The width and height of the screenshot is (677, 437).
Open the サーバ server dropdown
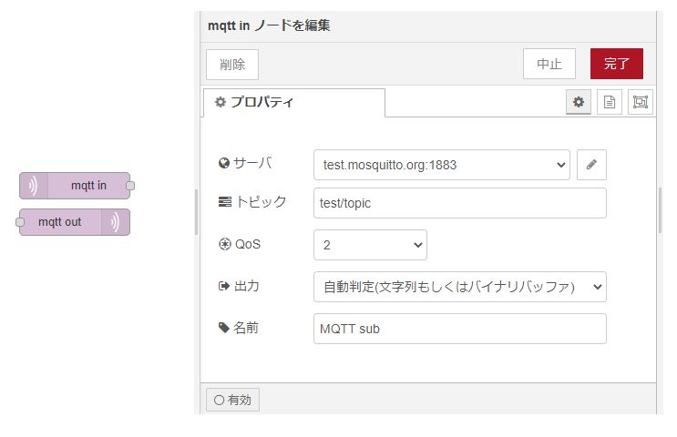[x=441, y=165]
